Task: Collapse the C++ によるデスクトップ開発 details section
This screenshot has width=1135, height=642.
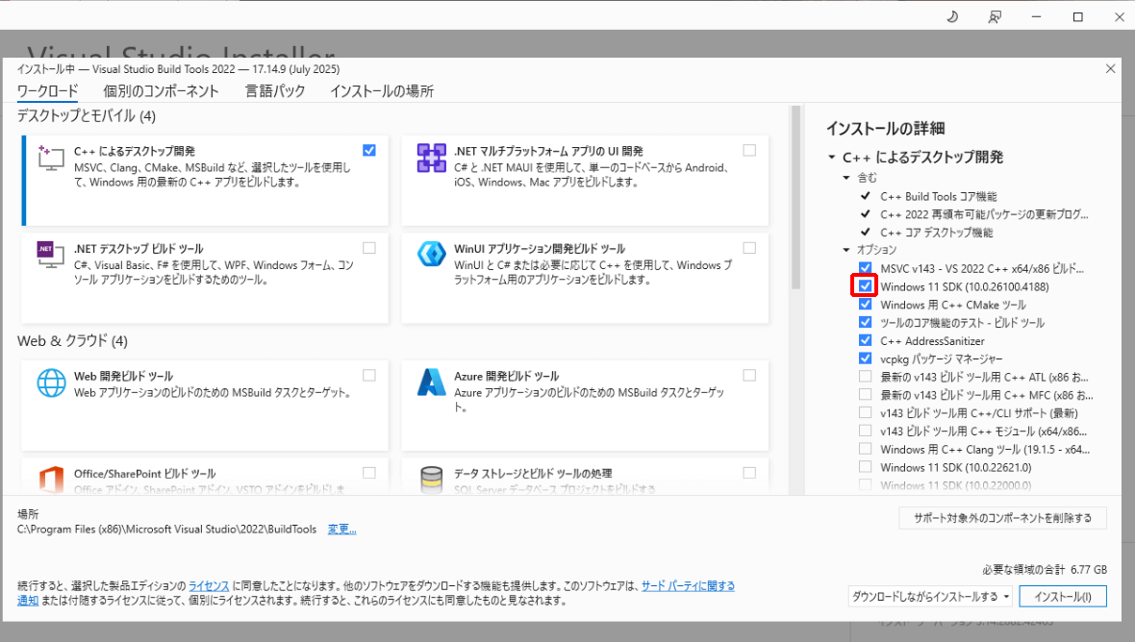Action: point(832,157)
